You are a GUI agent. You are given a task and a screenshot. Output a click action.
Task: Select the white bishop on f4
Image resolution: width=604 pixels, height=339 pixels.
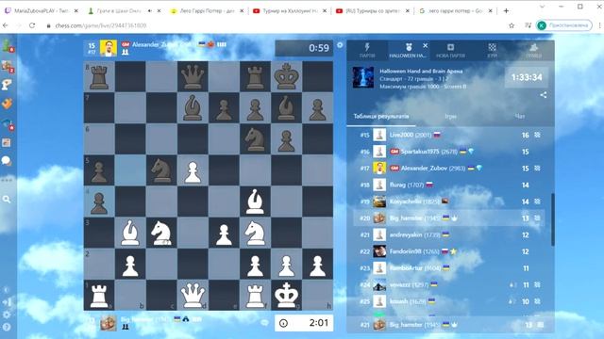click(255, 202)
